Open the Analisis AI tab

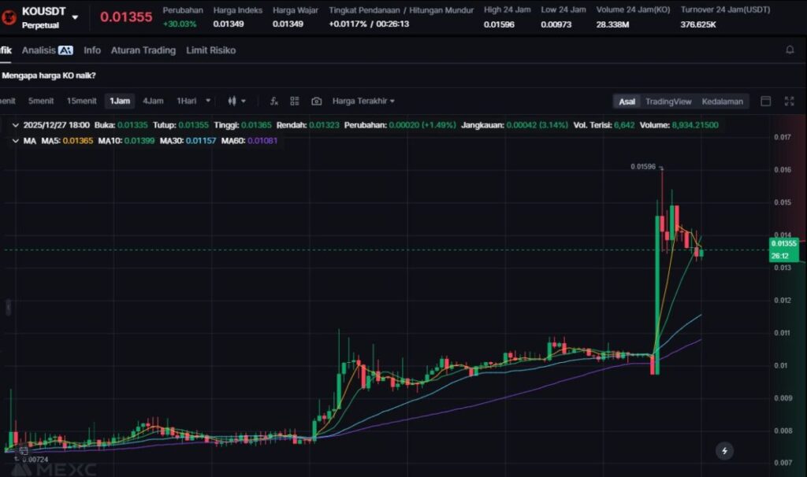(x=47, y=50)
